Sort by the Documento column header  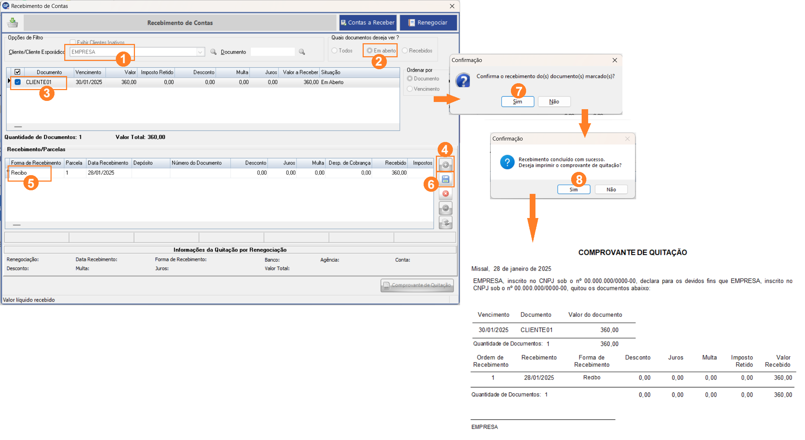49,72
